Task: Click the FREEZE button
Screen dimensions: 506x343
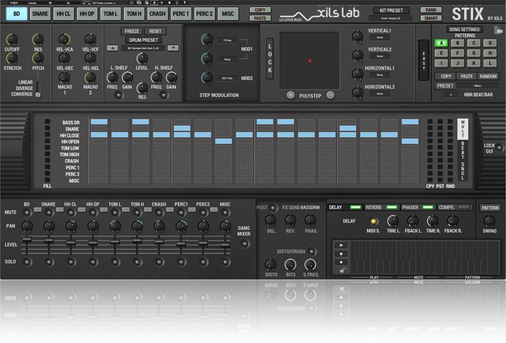Action: click(133, 31)
